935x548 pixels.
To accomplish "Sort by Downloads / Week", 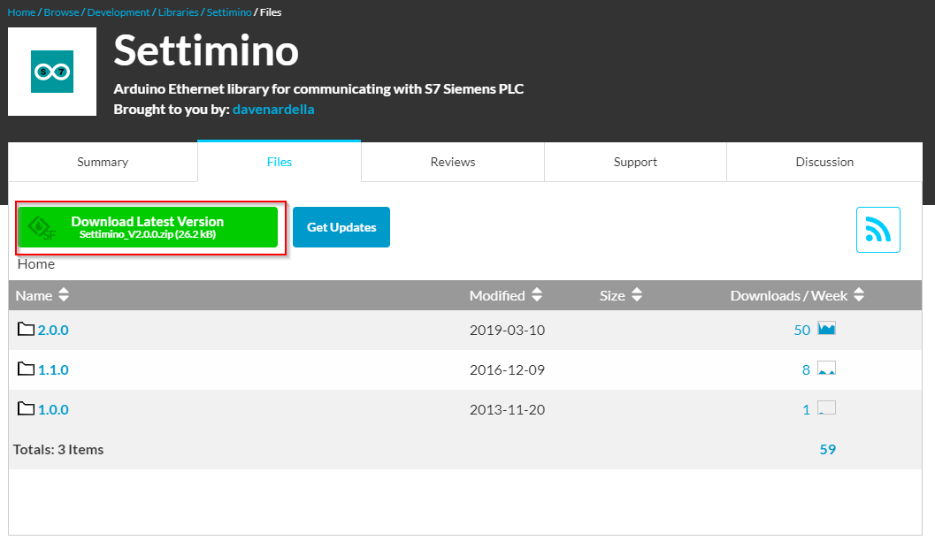I will pos(797,295).
